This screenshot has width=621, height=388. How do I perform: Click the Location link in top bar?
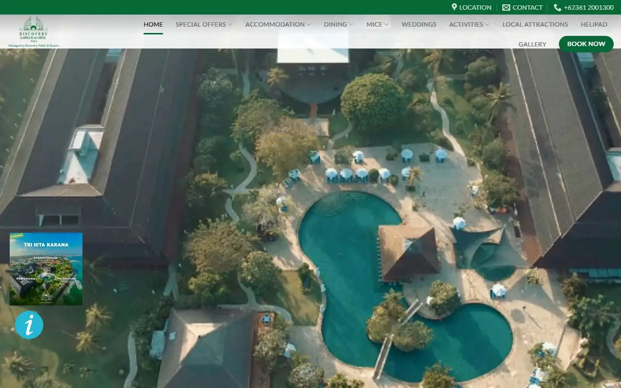475,7
